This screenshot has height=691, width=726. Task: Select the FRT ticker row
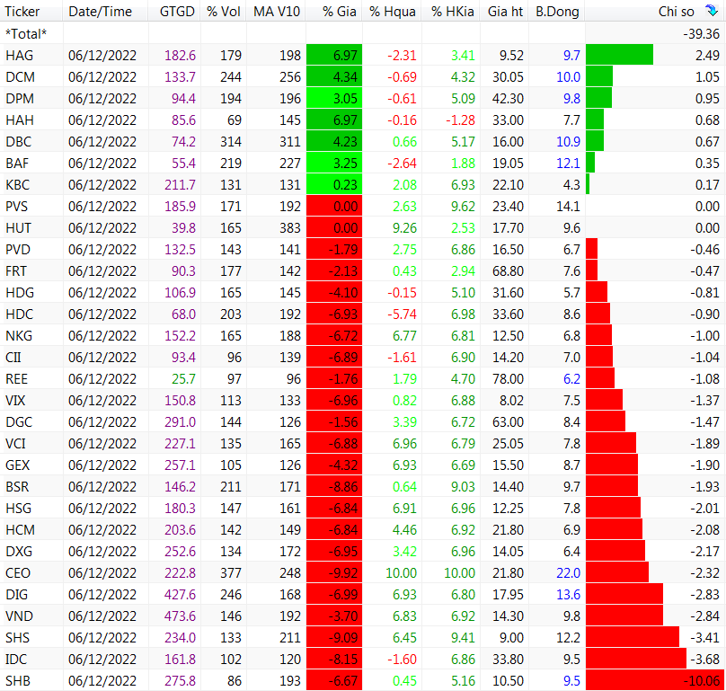point(363,270)
